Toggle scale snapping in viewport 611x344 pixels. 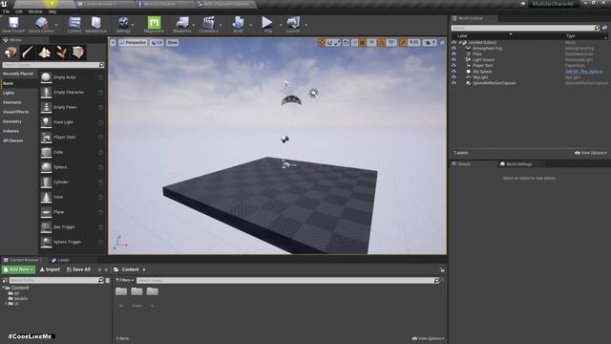tap(403, 42)
